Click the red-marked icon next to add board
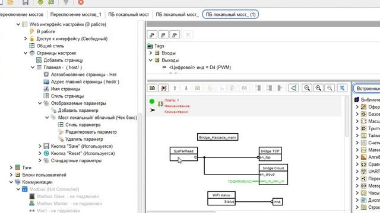This screenshot has width=380, height=213. pyautogui.click(x=163, y=88)
